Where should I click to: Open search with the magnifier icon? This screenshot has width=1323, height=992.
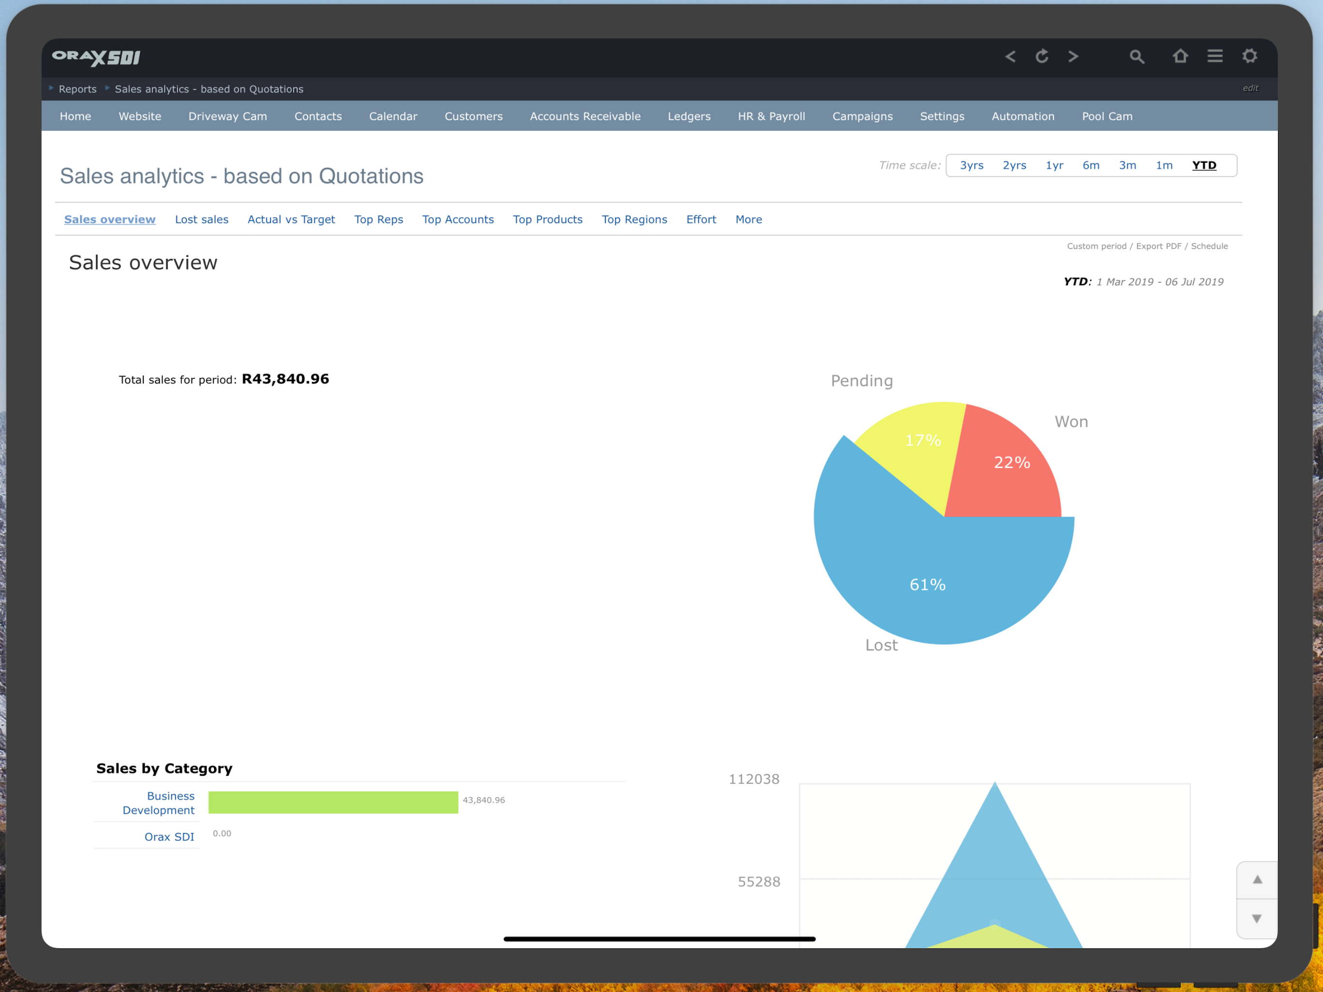pos(1137,57)
